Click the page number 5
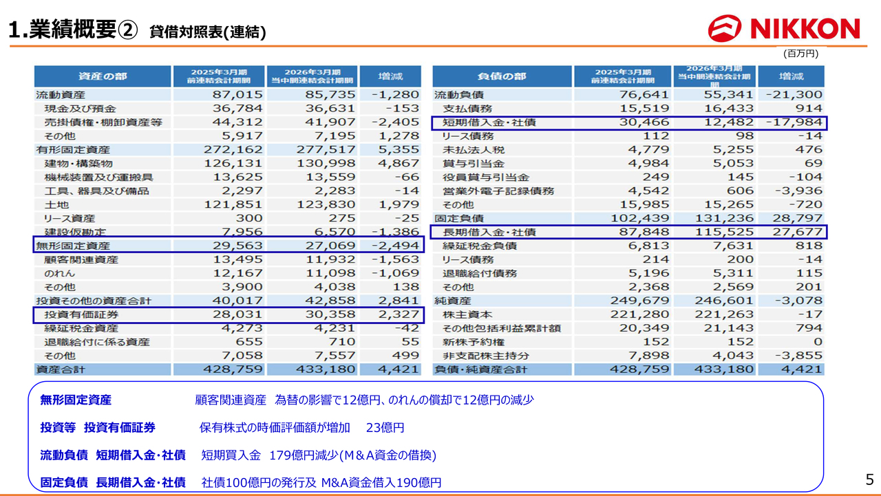881x496 pixels. point(869,479)
